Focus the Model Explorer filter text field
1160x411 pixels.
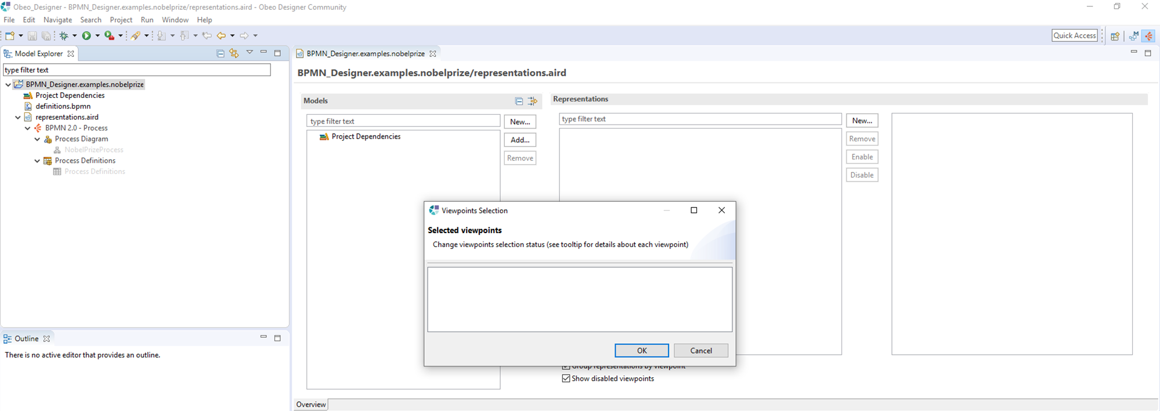click(137, 70)
